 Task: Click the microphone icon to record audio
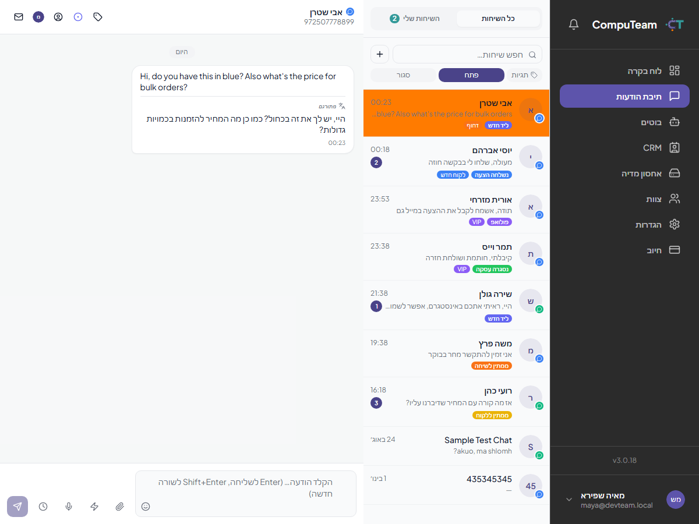[x=69, y=507]
